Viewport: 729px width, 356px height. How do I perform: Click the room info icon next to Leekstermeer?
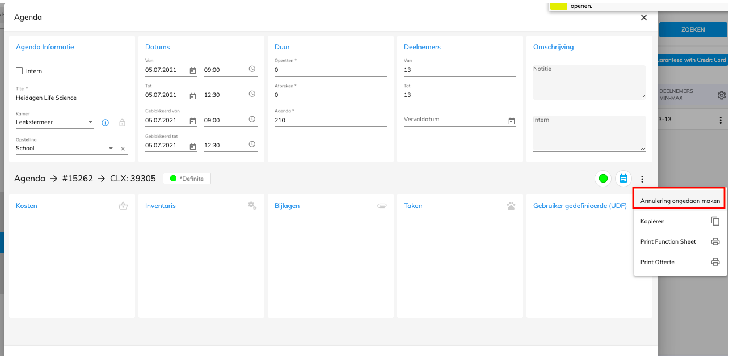tap(105, 122)
